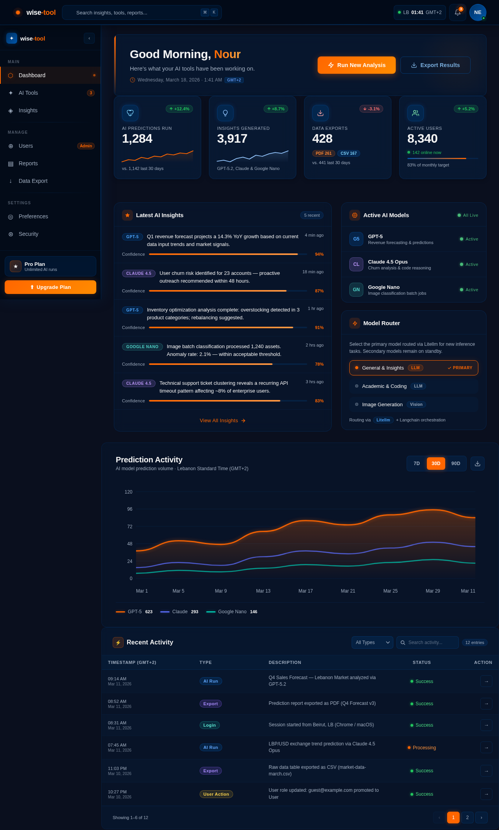Switch chart range to 90D

click(456, 464)
